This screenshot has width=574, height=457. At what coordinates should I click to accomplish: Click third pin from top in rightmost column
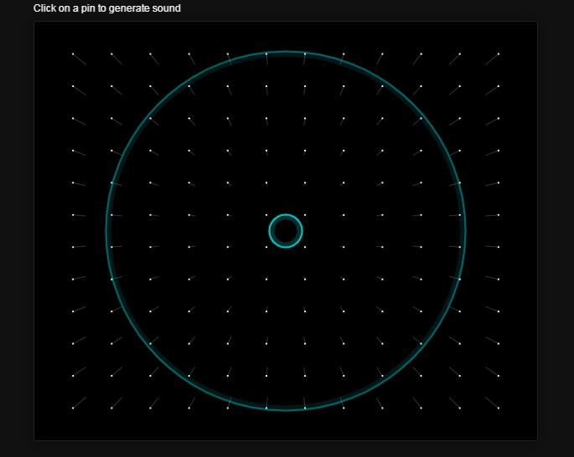coord(499,119)
